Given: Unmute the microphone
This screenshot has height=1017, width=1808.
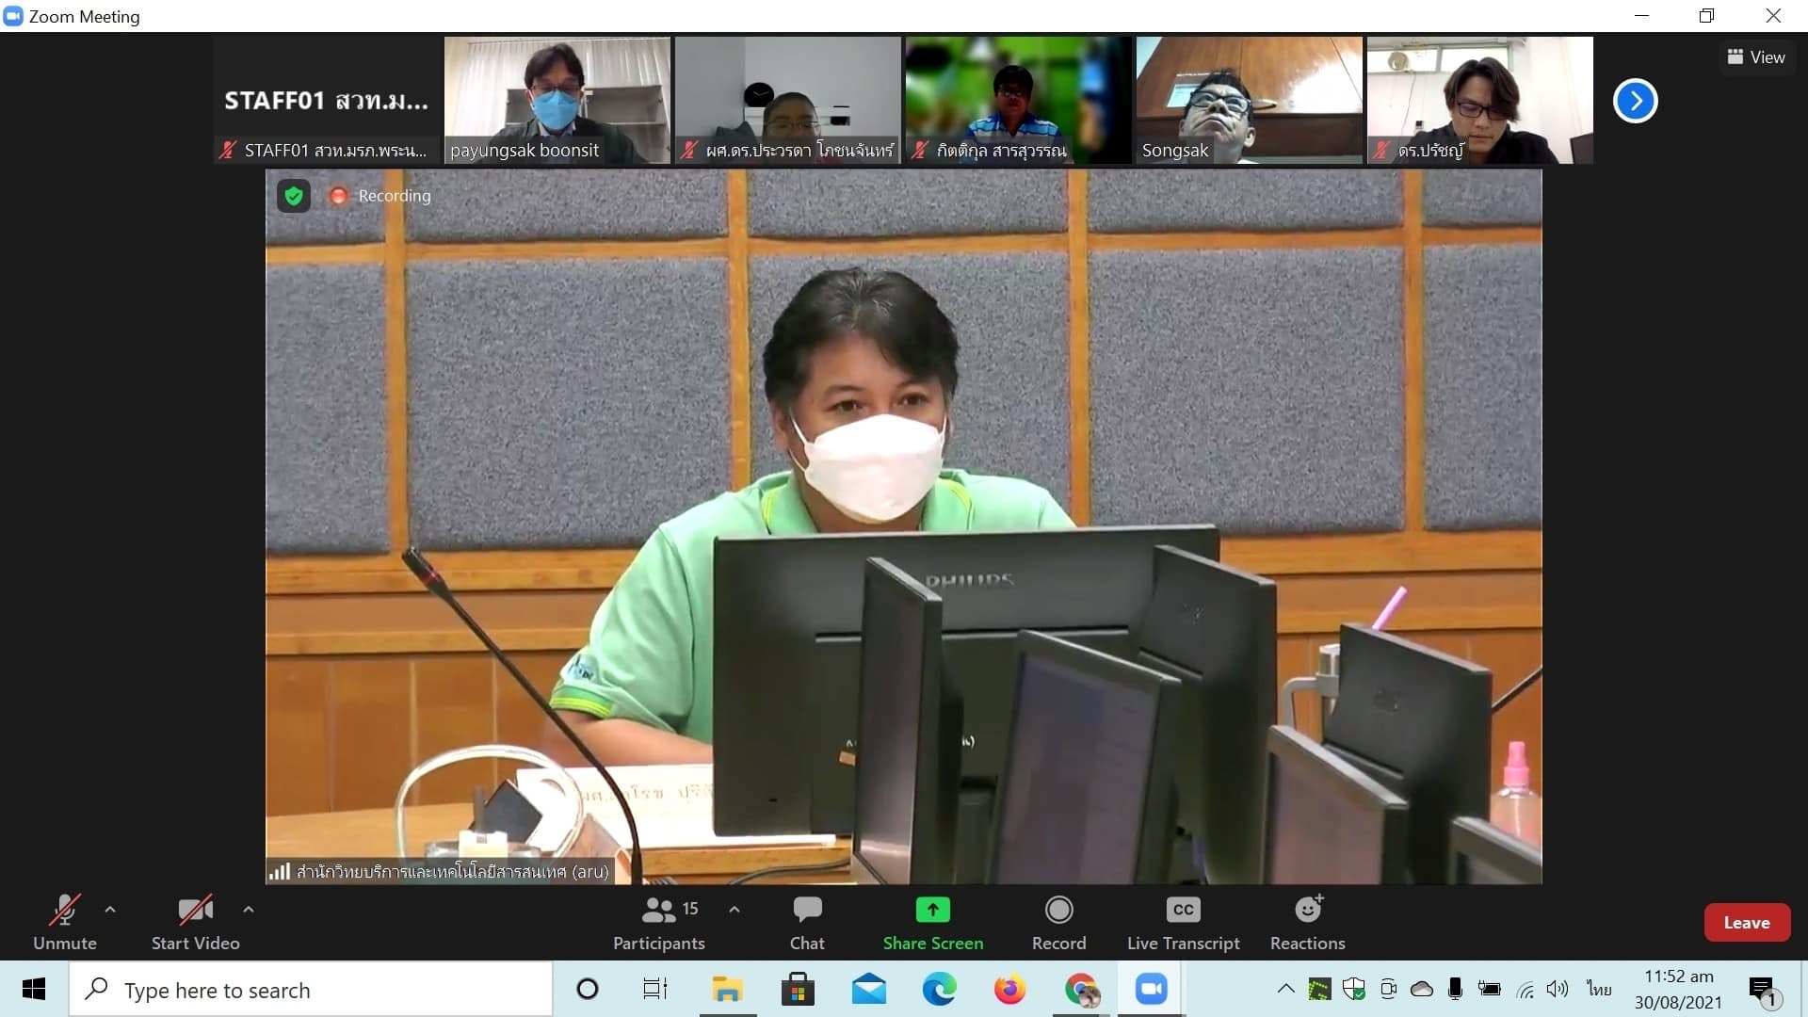Looking at the screenshot, I should [x=64, y=922].
